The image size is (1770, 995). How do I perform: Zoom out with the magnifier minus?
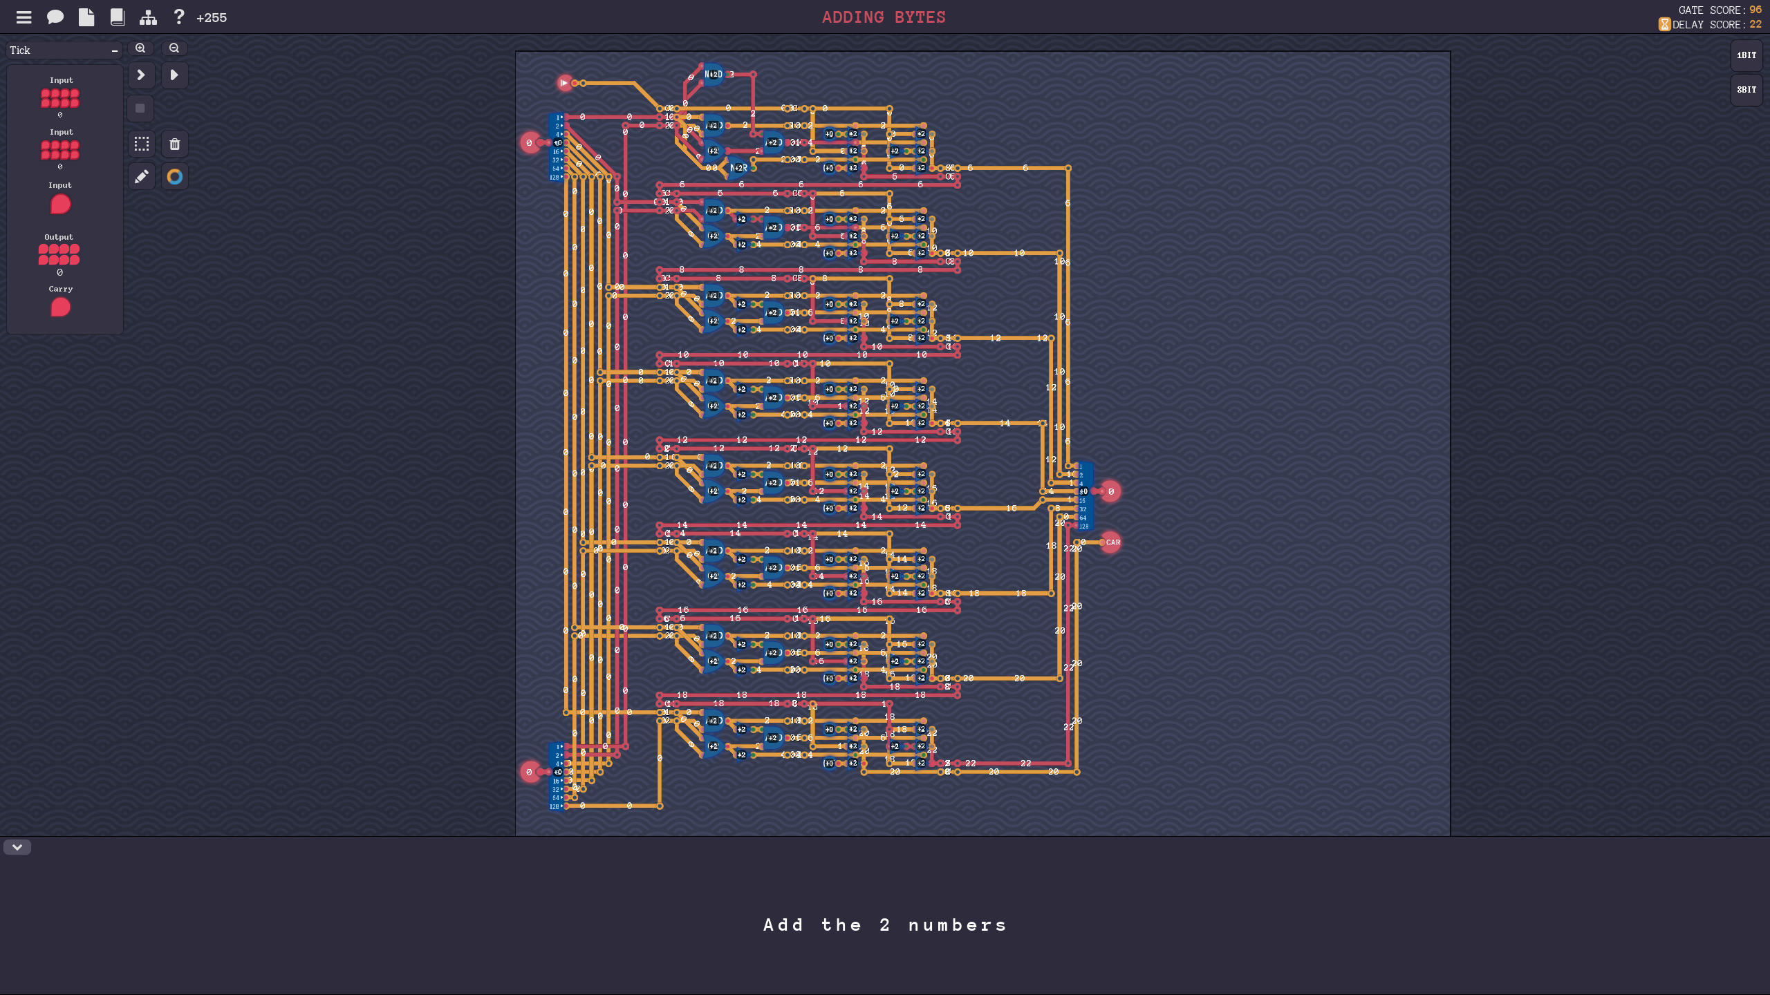[x=174, y=48]
